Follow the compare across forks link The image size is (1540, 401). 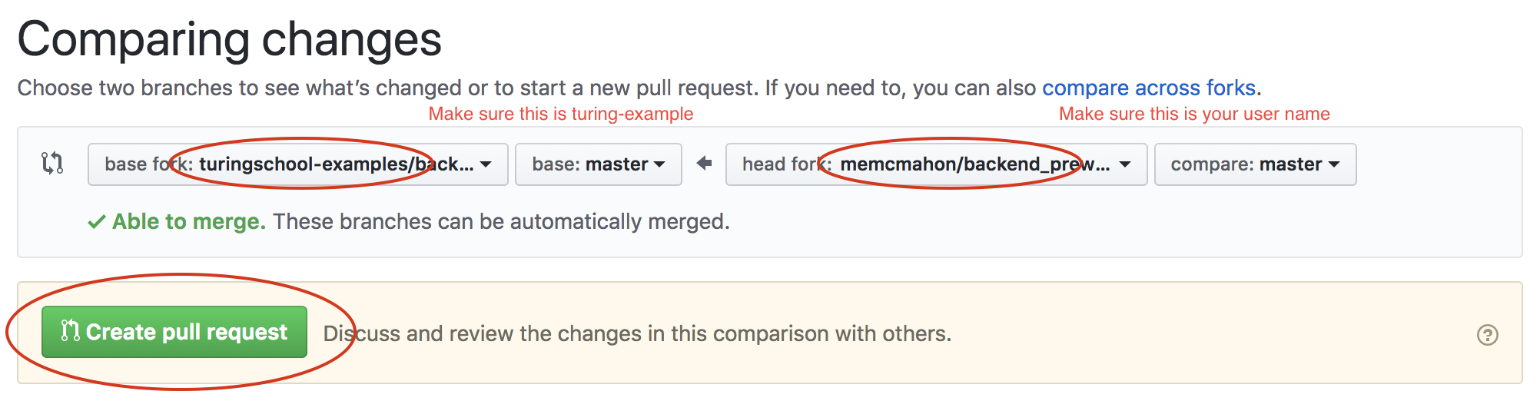coord(1149,88)
